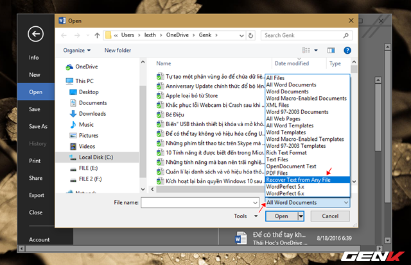Viewport: 411px width, 265px height.
Task: Click the backstage back arrow circle
Action: [36, 34]
